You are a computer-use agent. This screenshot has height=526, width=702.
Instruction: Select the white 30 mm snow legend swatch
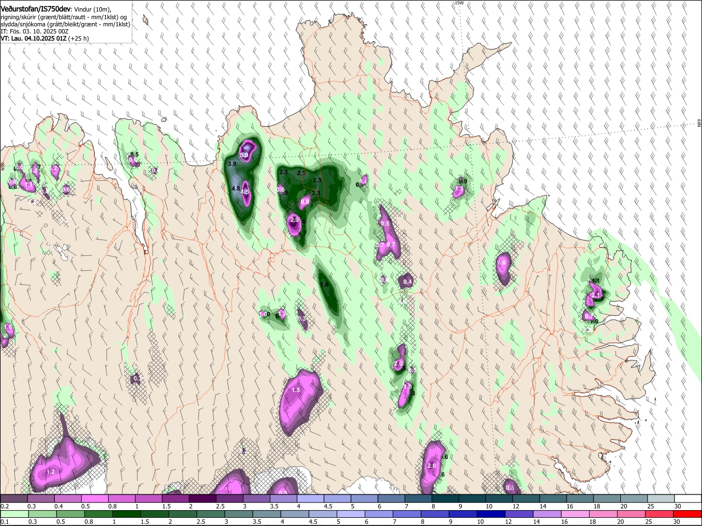click(x=688, y=499)
